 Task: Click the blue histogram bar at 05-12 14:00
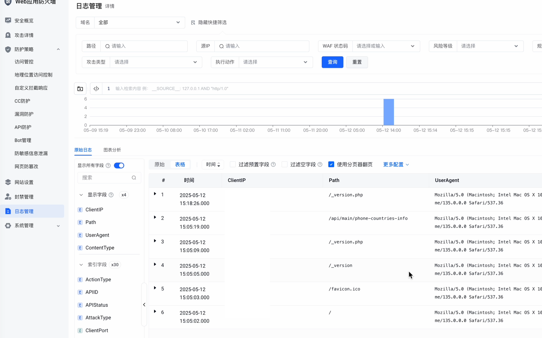coord(389,112)
